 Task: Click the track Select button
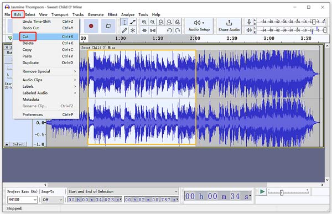click(18, 144)
